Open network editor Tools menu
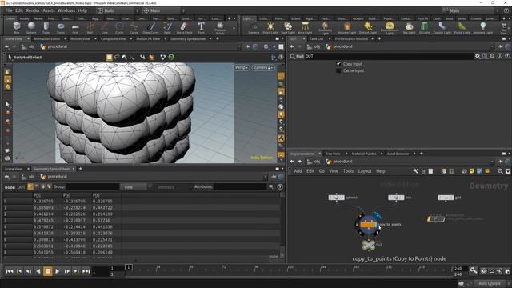The width and height of the screenshot is (512, 288). pyautogui.click(x=348, y=171)
